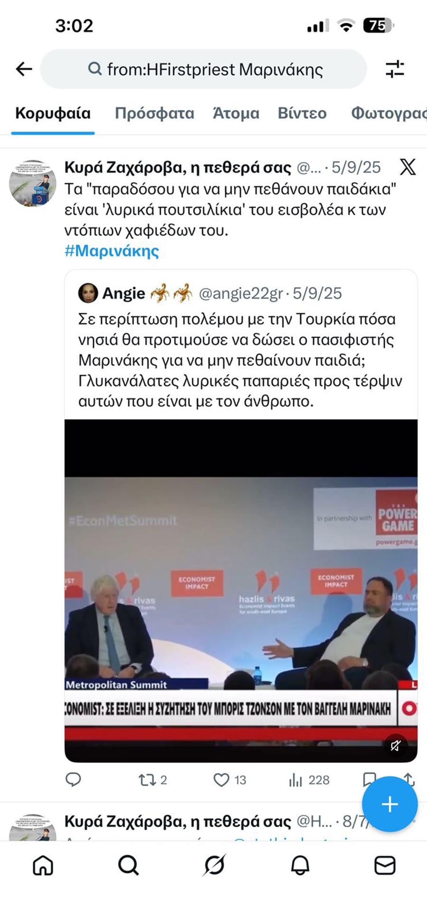
Task: Open Grok from the bottom bar
Action: pos(214,866)
